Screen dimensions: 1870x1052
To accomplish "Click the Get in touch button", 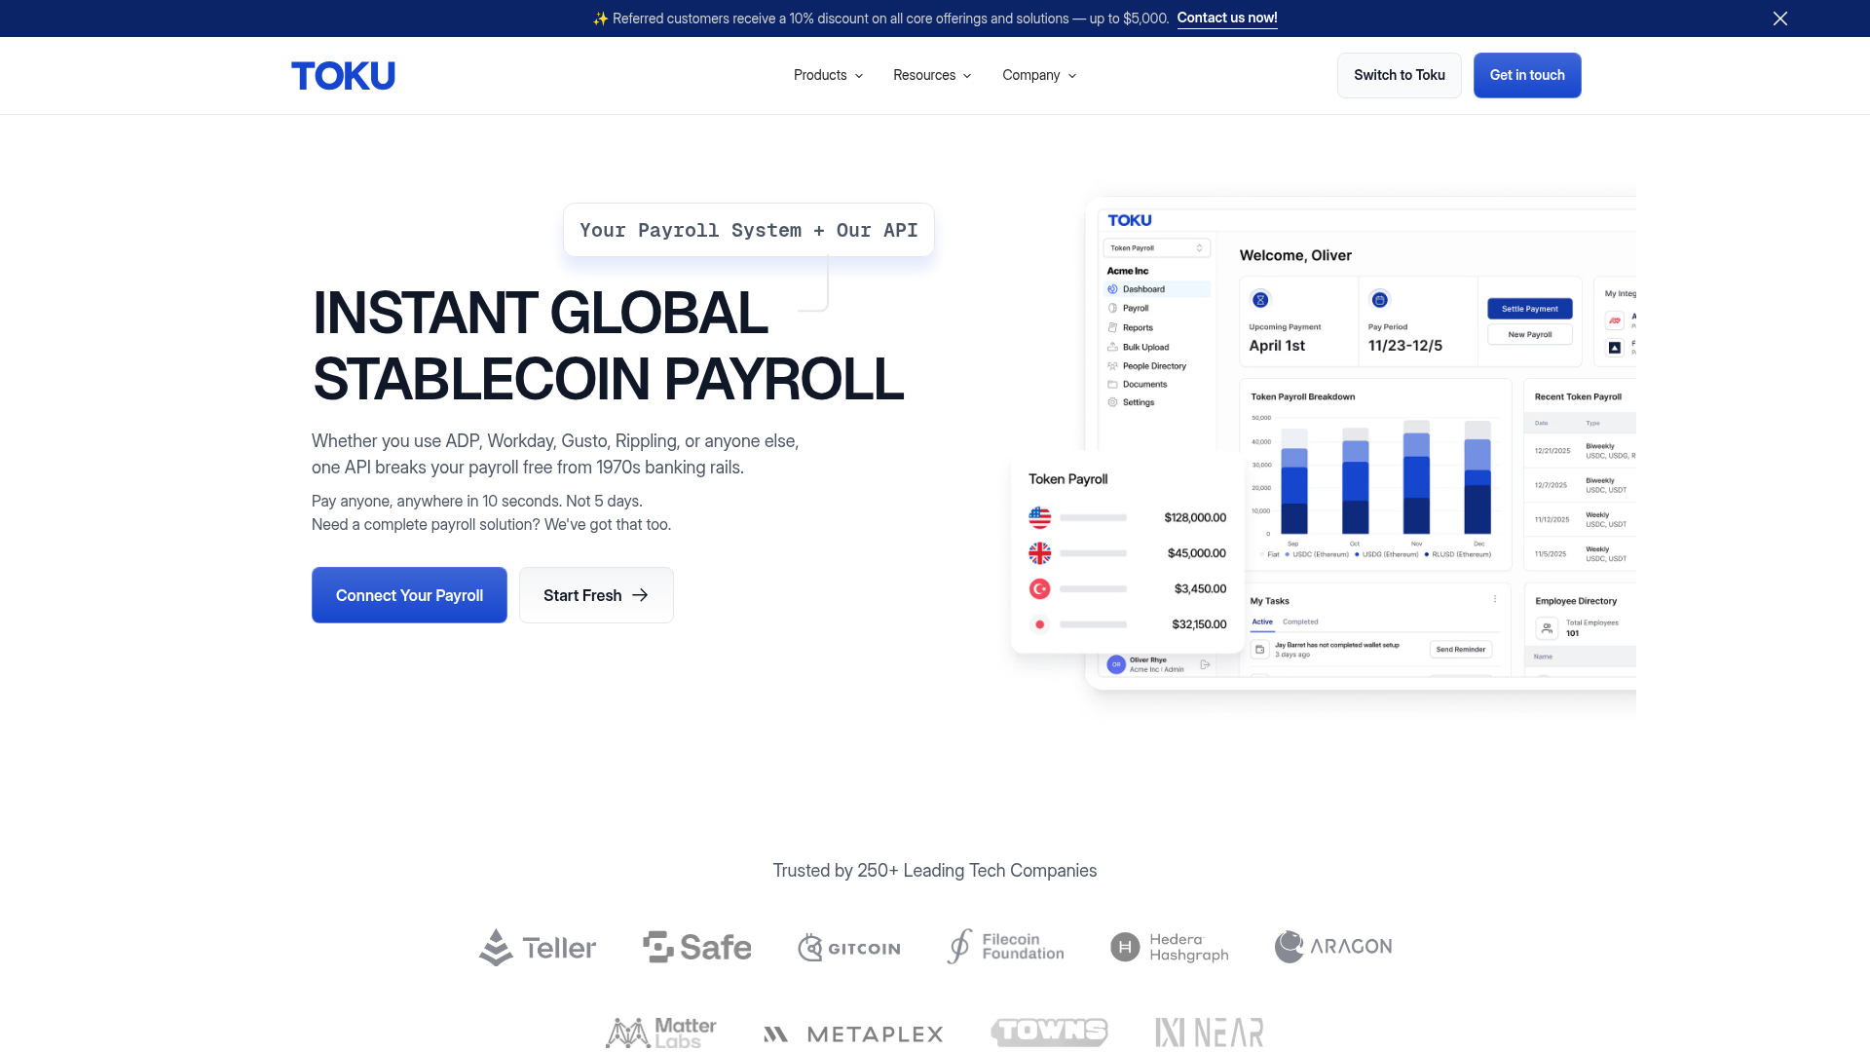I will pos(1526,75).
